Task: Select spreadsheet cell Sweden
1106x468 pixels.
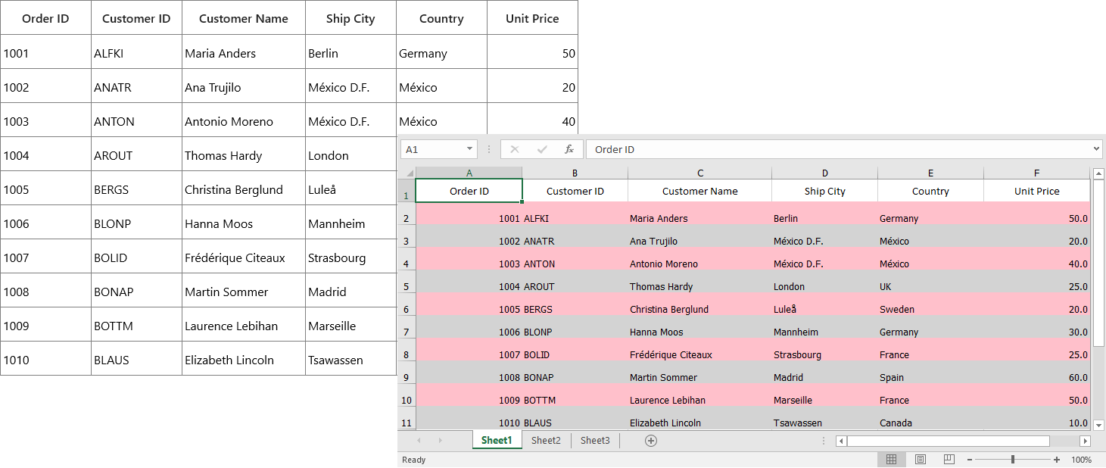Action: (931, 304)
